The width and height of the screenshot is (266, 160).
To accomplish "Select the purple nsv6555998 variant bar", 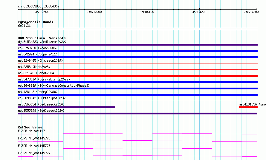I will (x=137, y=114).
